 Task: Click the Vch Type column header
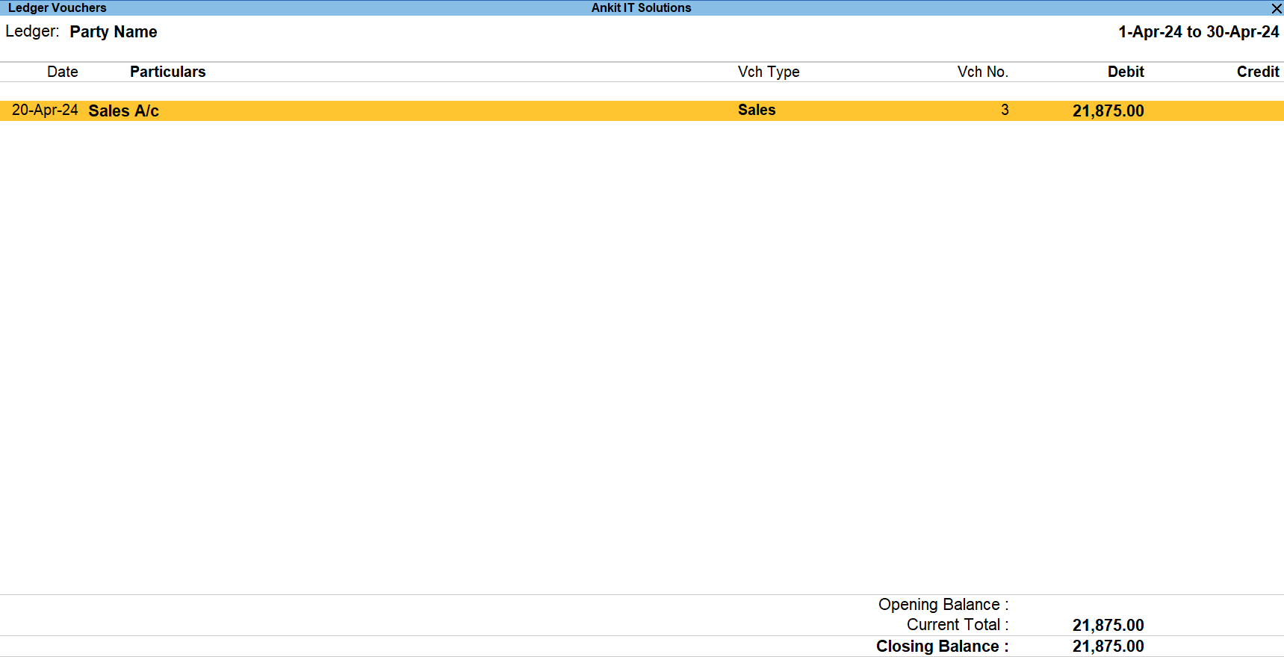click(769, 72)
